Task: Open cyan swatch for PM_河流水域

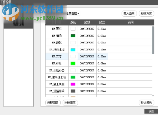Action: [x=73, y=49]
